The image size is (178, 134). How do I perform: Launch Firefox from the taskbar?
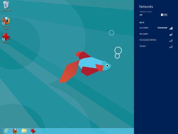pos(15,131)
